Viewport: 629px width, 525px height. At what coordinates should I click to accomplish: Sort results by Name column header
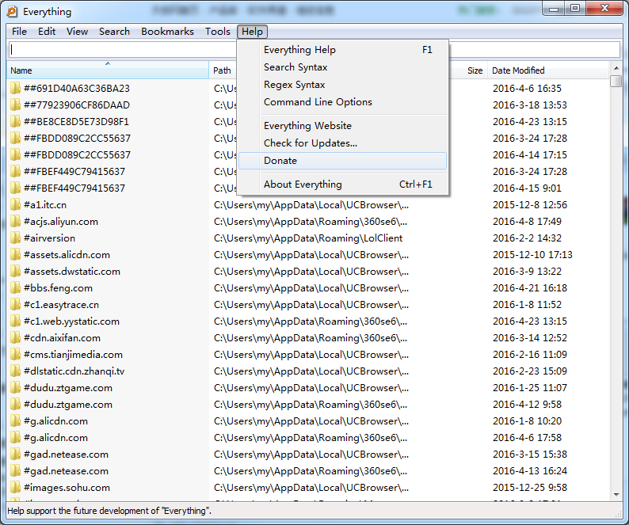(x=108, y=70)
